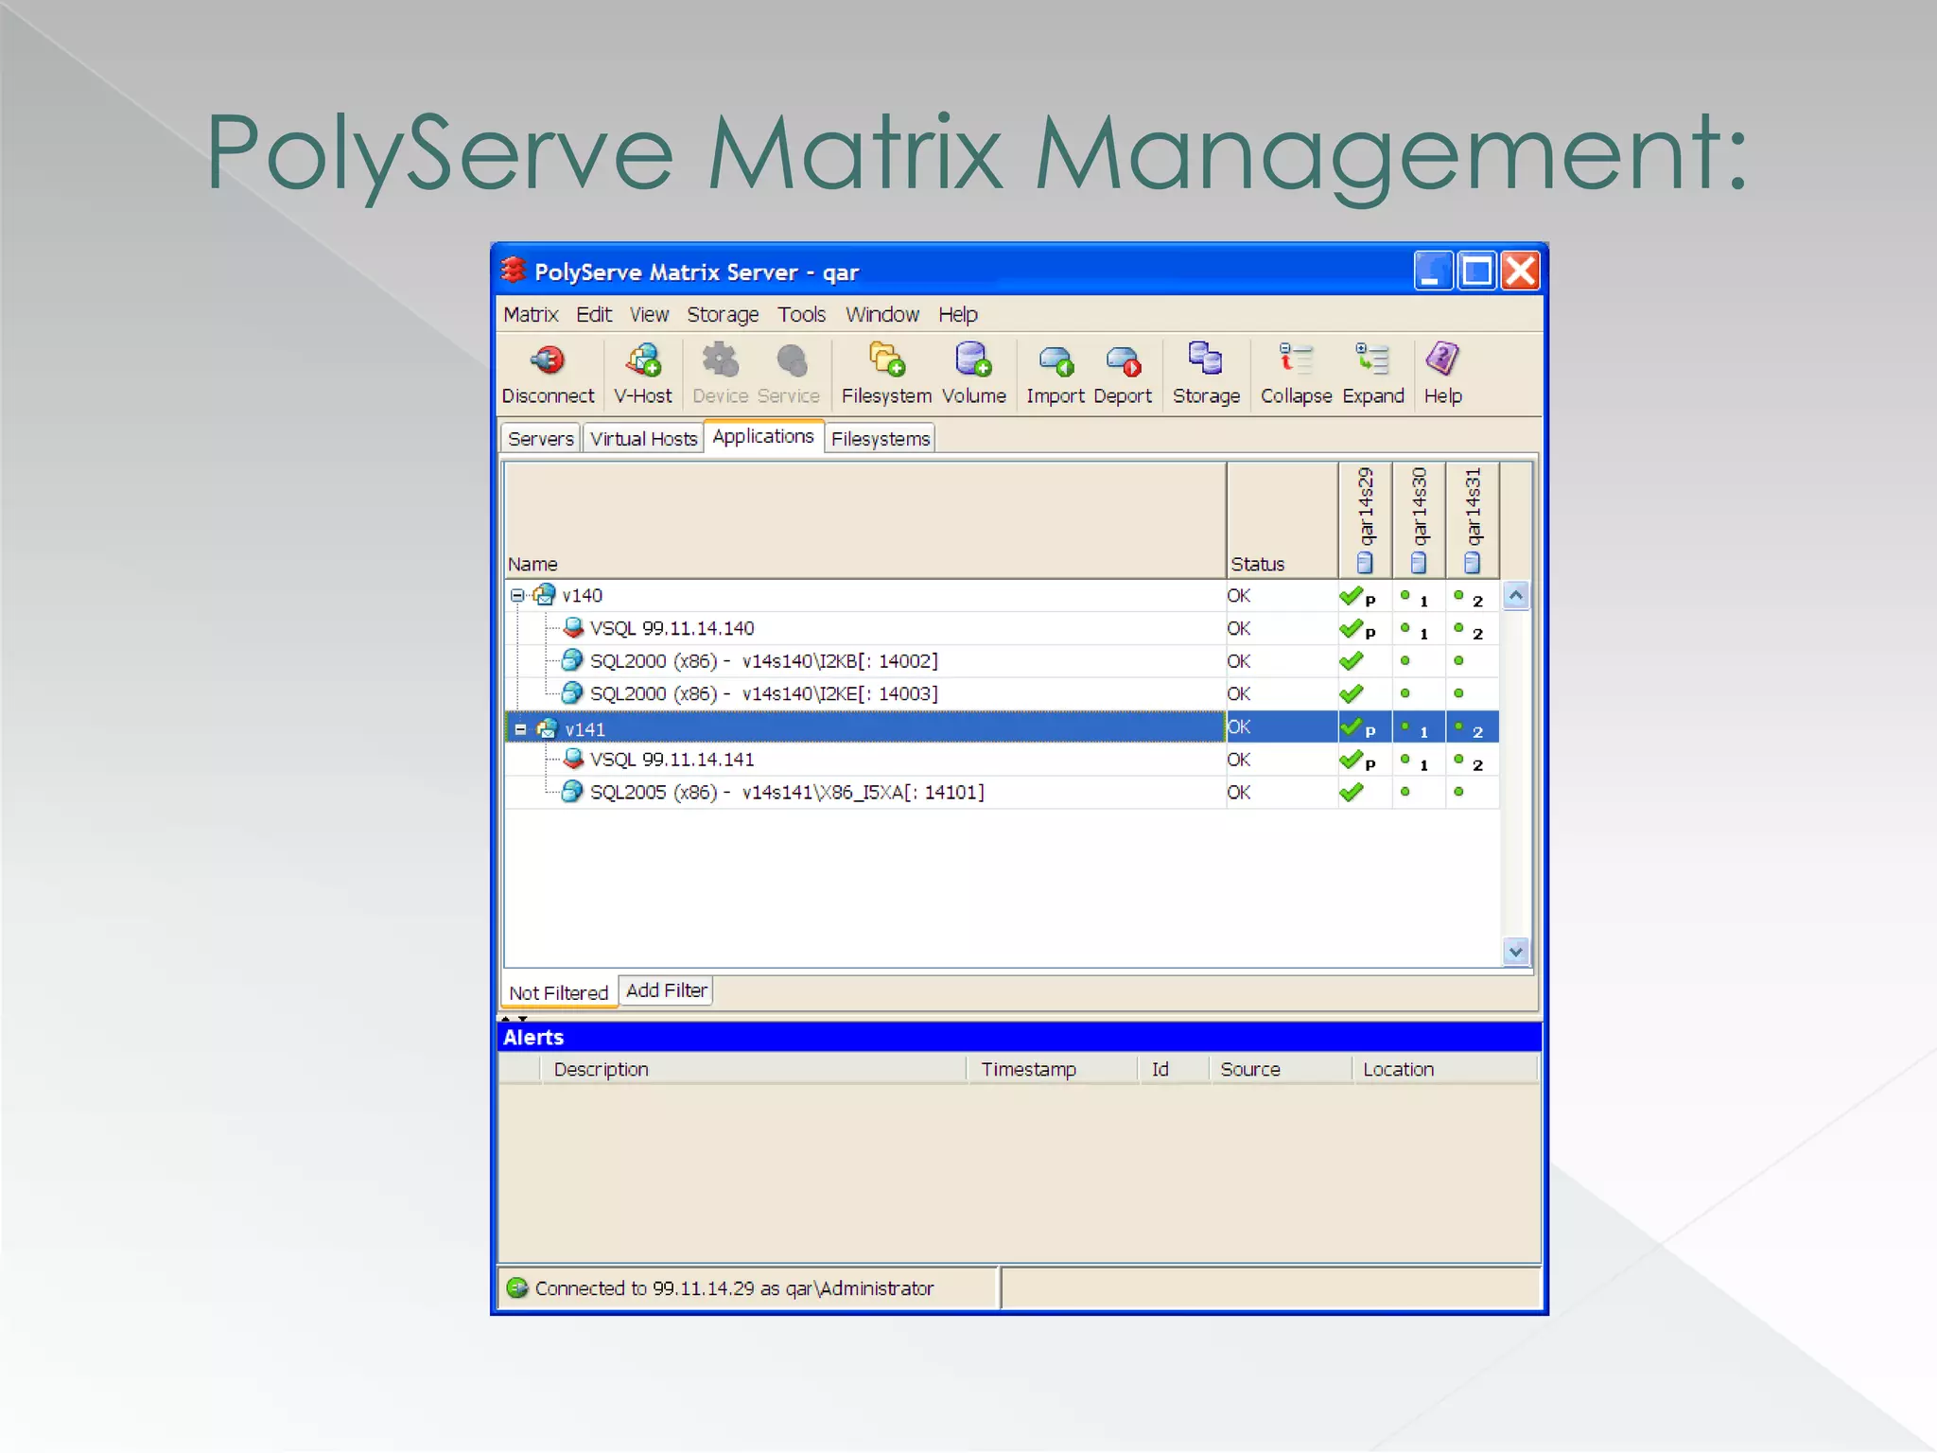
Task: Click the Deport toolbar icon
Action: pyautogui.click(x=1123, y=360)
